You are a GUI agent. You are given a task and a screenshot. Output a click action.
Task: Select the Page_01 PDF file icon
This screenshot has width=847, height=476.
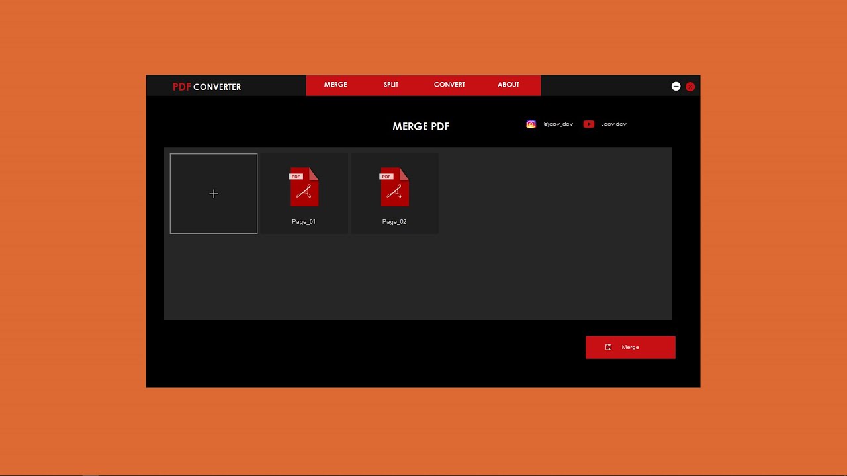304,186
